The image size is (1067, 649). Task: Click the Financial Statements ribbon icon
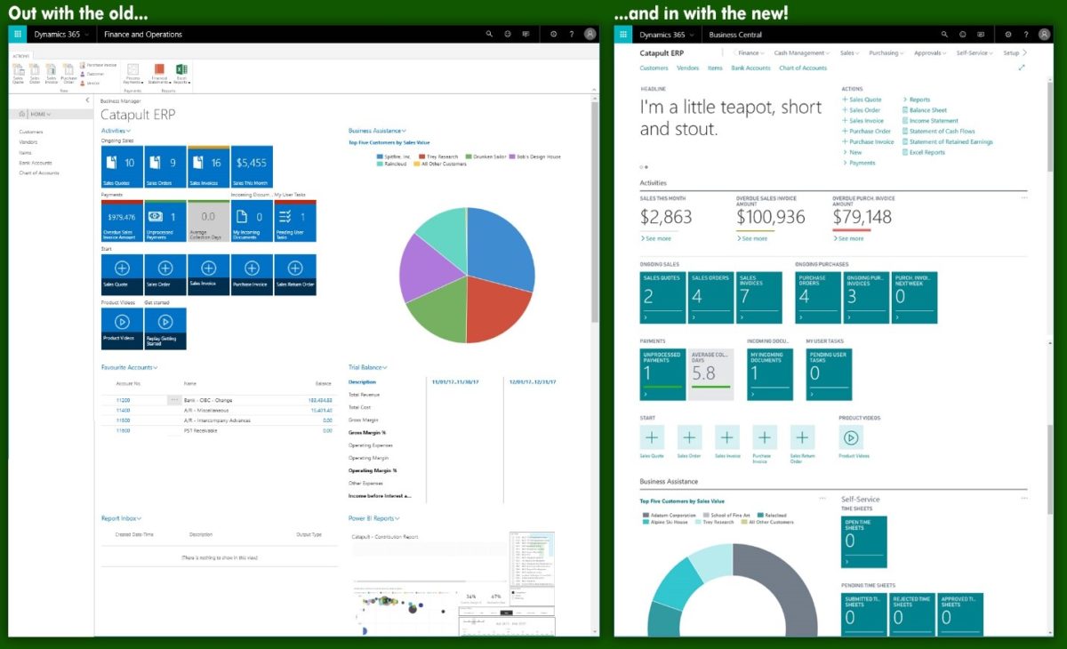(x=159, y=74)
